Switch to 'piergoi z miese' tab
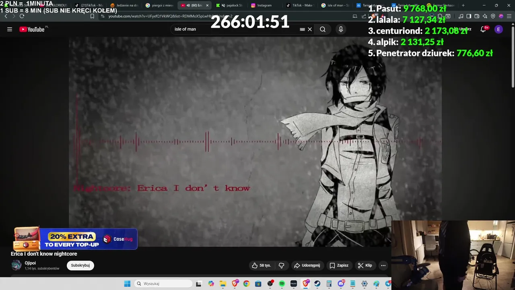515x290 pixels. [160, 5]
